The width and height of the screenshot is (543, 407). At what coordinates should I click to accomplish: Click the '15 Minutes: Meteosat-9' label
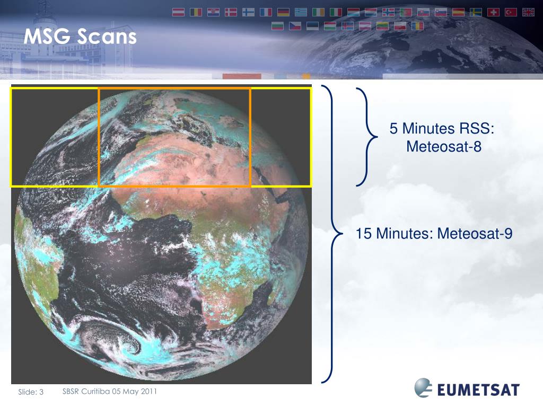434,233
